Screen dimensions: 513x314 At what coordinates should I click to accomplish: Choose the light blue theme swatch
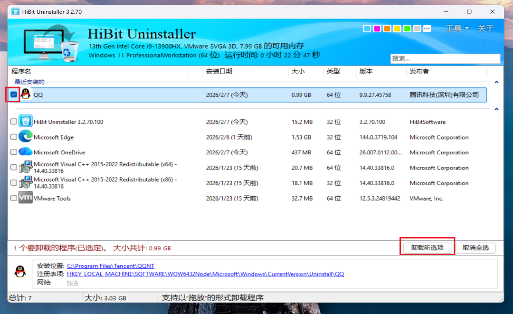click(367, 29)
